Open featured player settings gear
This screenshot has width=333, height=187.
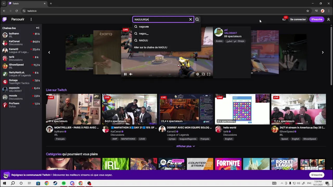[197, 74]
